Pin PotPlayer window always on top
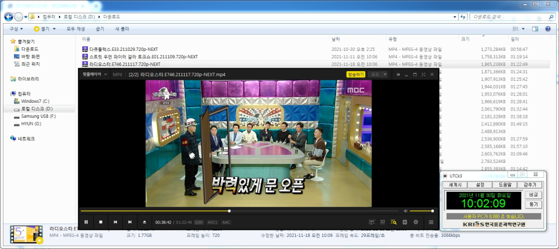Image resolution: width=559 pixels, height=249 pixels. (398, 75)
